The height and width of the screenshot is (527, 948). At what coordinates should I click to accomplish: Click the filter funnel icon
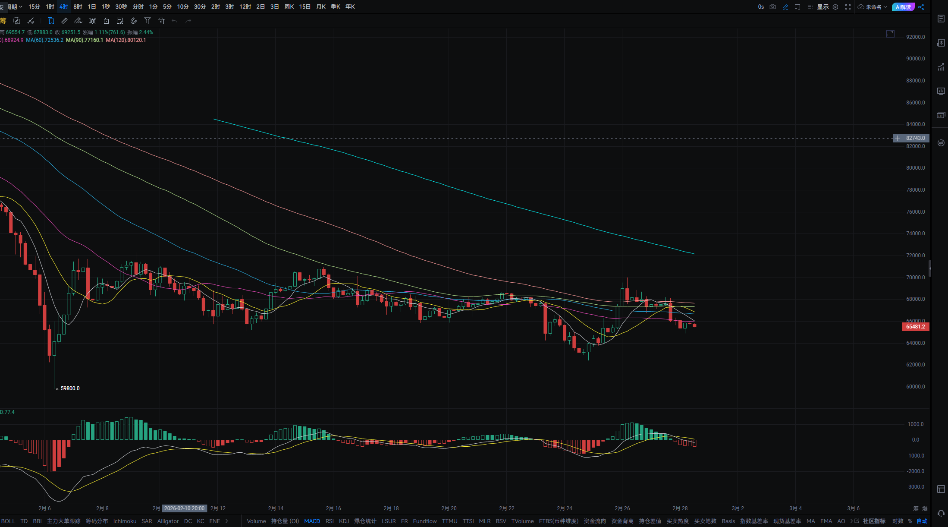point(148,21)
